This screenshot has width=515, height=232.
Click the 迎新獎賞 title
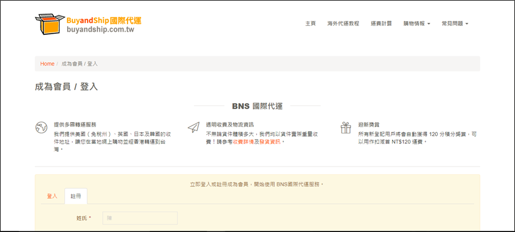point(369,124)
